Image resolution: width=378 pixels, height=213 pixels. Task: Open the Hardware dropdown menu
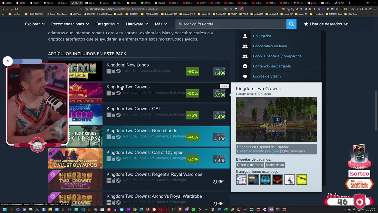tap(137, 24)
